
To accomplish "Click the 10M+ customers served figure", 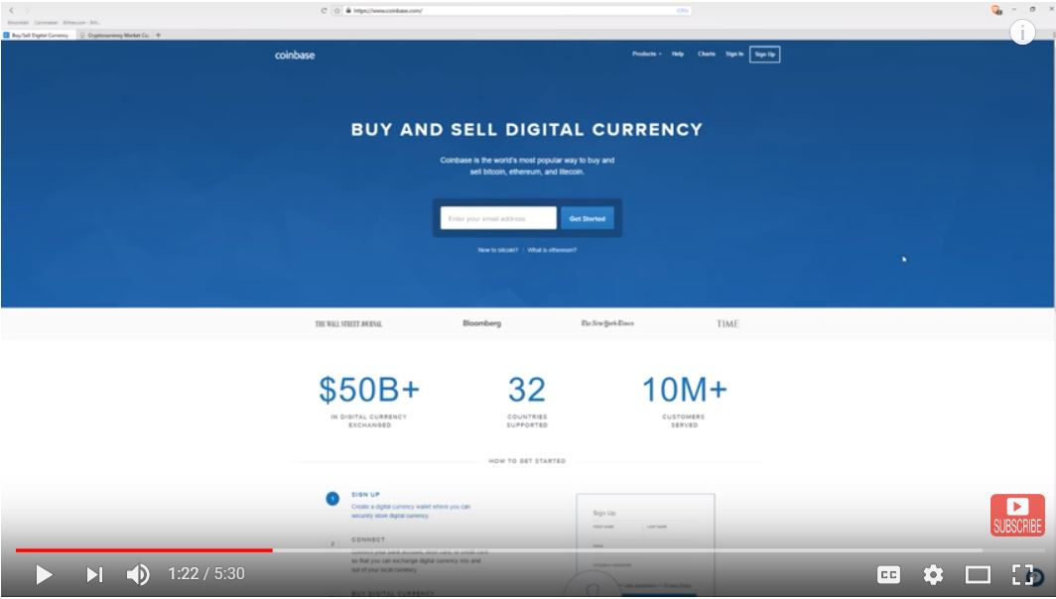I will click(x=684, y=390).
